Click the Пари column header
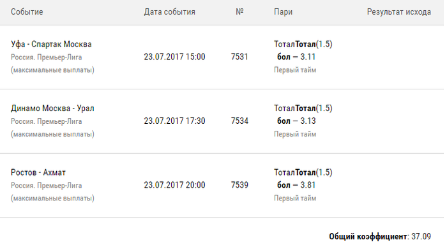Image resolution: width=447 pixels, height=247 pixels. coord(283,12)
